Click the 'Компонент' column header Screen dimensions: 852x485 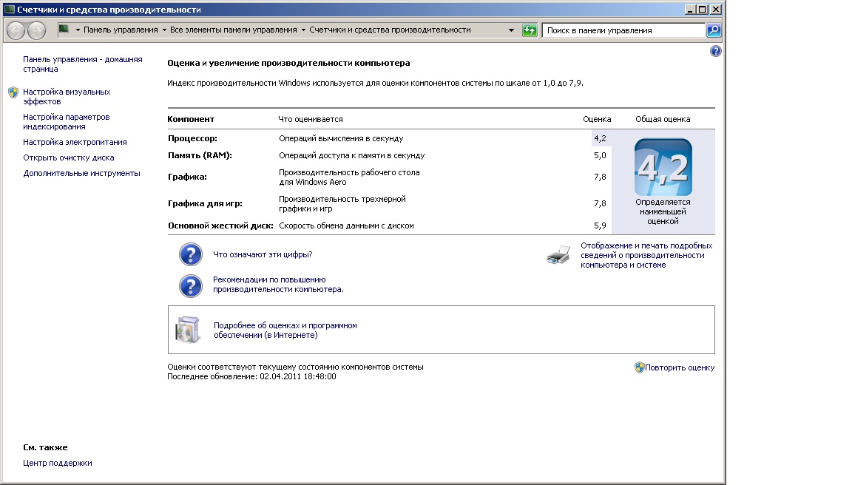[x=191, y=119]
